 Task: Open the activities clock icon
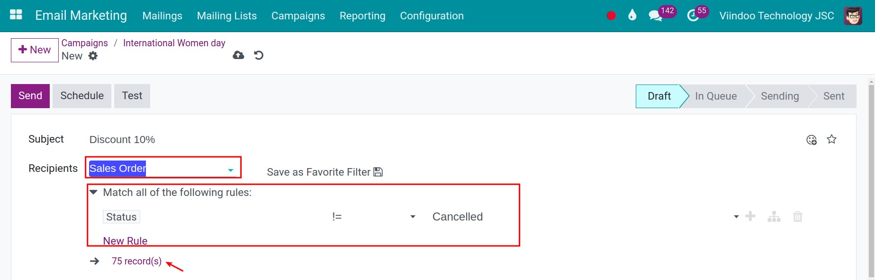(x=693, y=16)
